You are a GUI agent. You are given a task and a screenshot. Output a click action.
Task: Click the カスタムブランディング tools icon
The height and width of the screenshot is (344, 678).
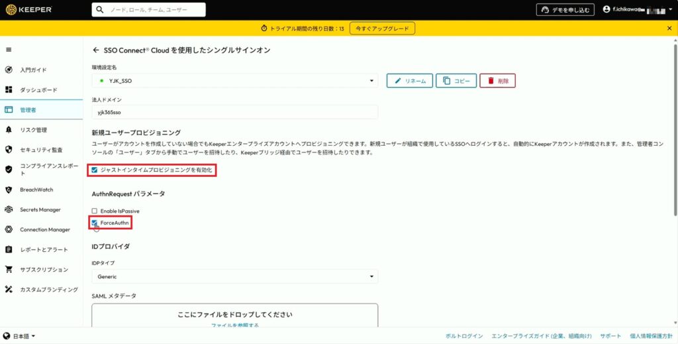click(9, 289)
